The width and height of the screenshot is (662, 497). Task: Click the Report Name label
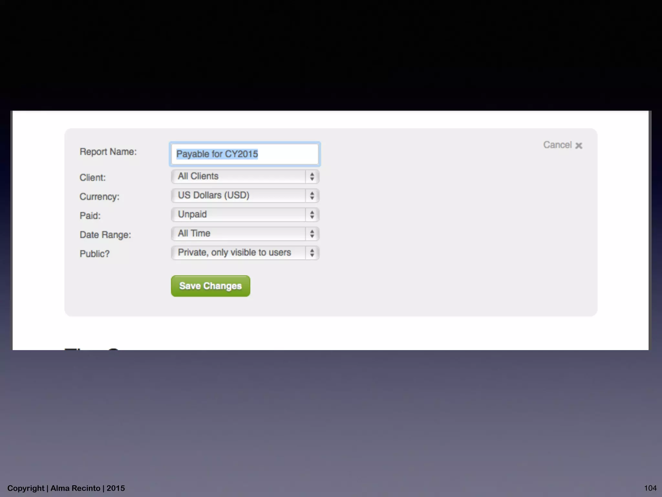click(x=108, y=152)
